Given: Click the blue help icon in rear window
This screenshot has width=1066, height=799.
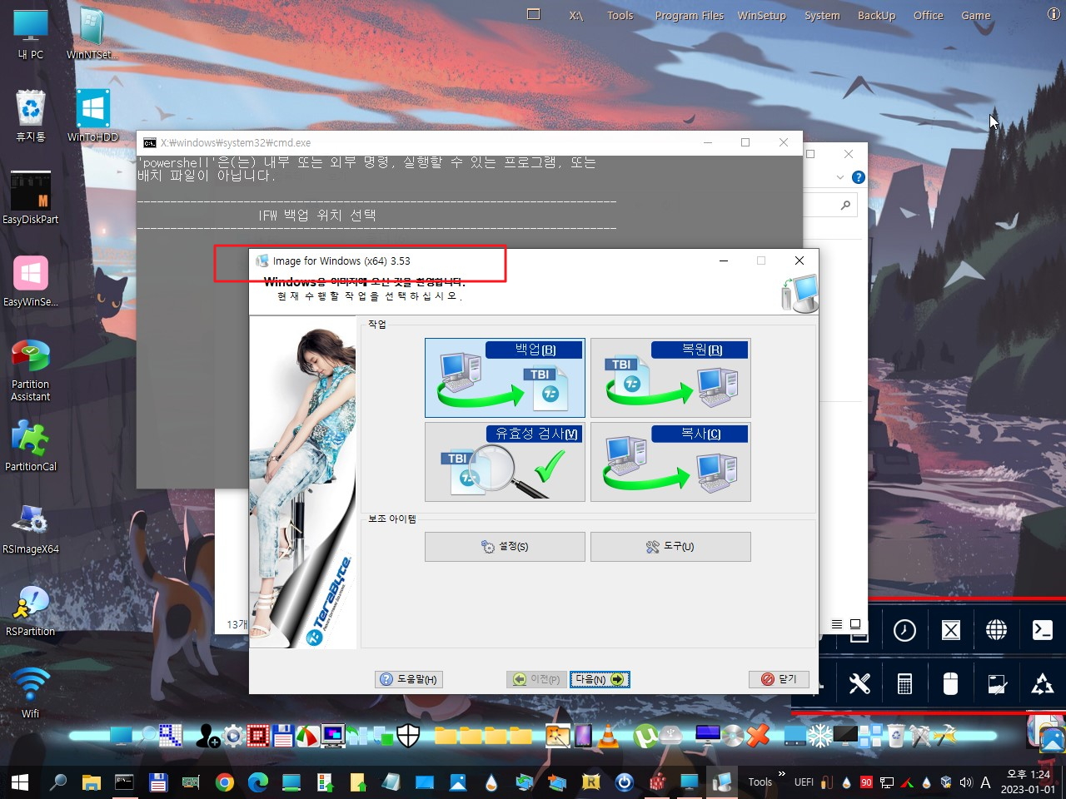Looking at the screenshot, I should (x=859, y=177).
